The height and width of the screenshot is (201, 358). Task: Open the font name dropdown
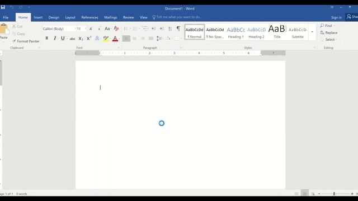[x=75, y=28]
